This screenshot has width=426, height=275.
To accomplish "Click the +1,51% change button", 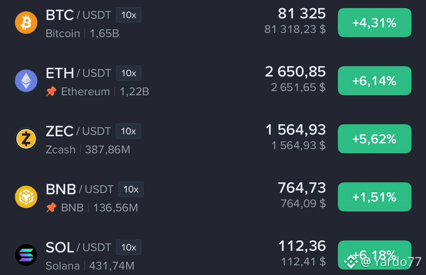I will (375, 197).
